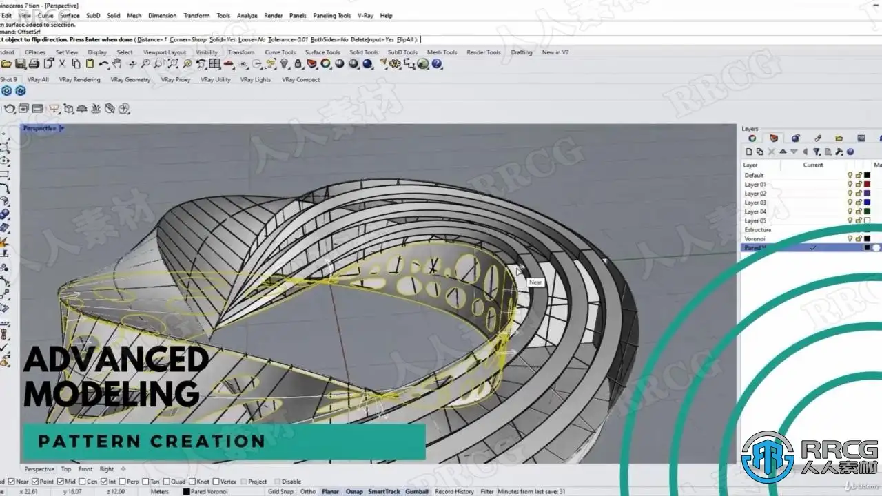882x496 pixels.
Task: Toggle Ortho in status bar
Action: point(308,491)
